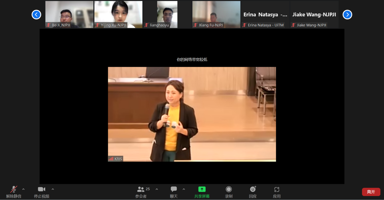Select Yijing Xu-NJPJI video thumbnail
The width and height of the screenshot is (384, 200).
(x=118, y=14)
